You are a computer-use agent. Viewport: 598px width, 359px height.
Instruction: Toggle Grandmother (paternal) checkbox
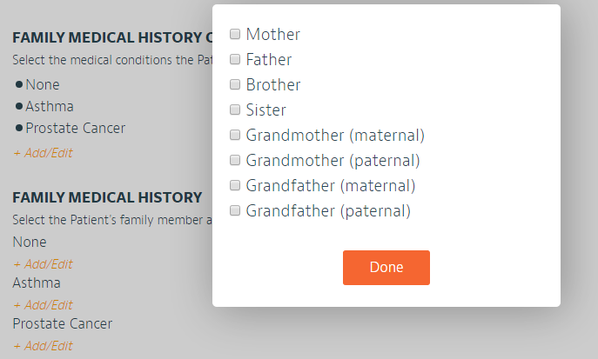point(235,161)
